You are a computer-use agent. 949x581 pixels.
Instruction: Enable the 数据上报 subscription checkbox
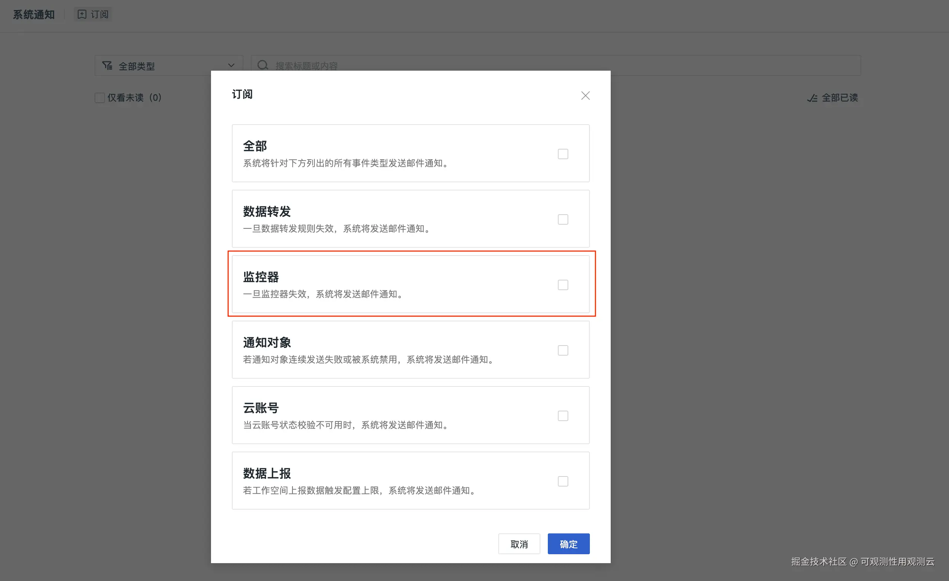point(563,481)
